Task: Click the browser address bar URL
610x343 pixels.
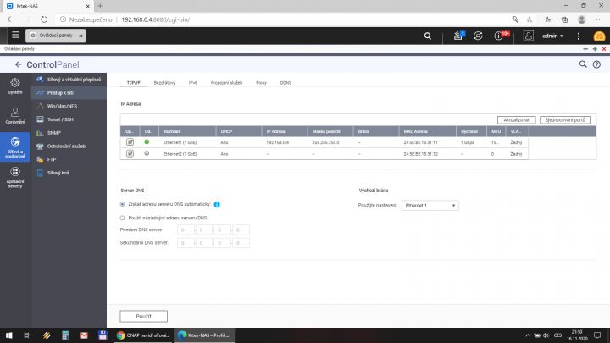Action: coord(156,19)
